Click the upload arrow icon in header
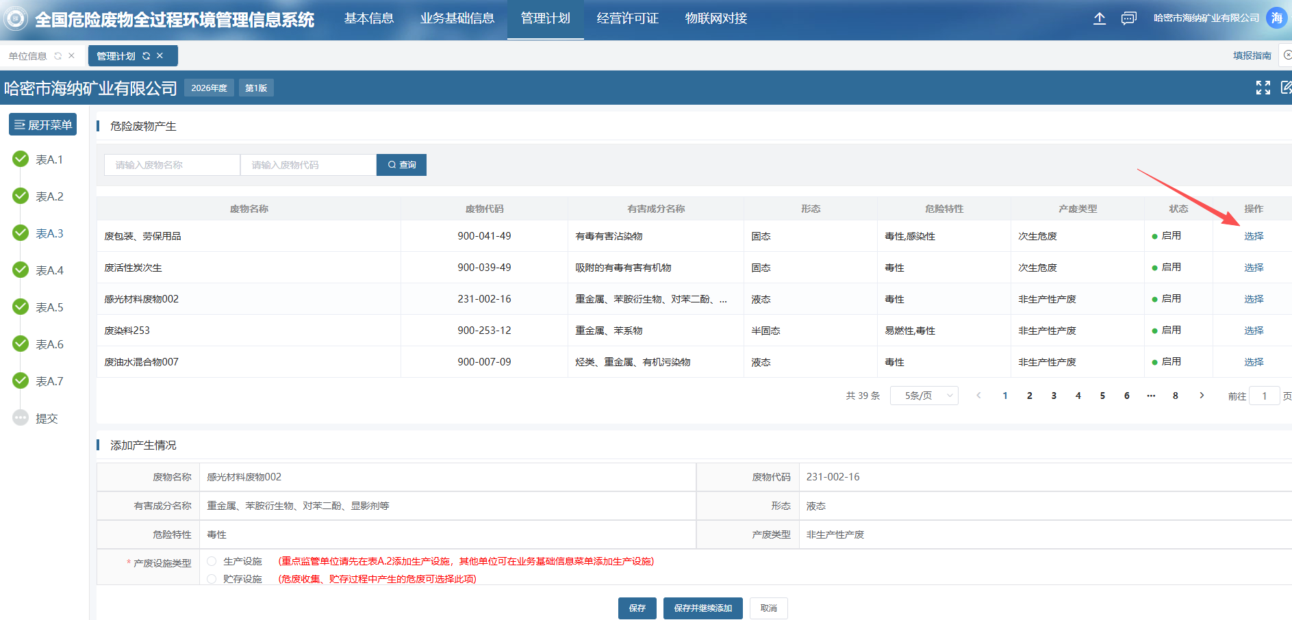 click(x=1099, y=18)
